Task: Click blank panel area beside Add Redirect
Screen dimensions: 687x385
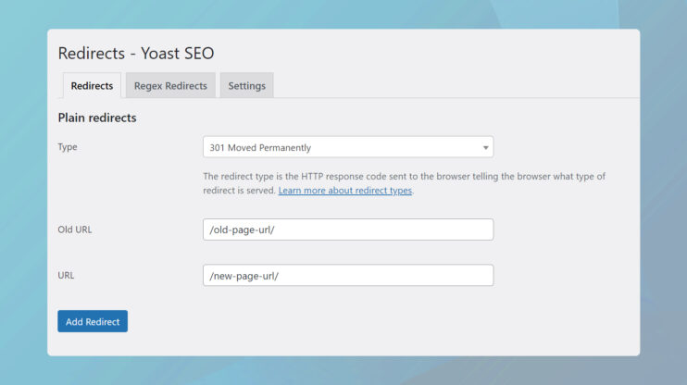Action: point(370,321)
